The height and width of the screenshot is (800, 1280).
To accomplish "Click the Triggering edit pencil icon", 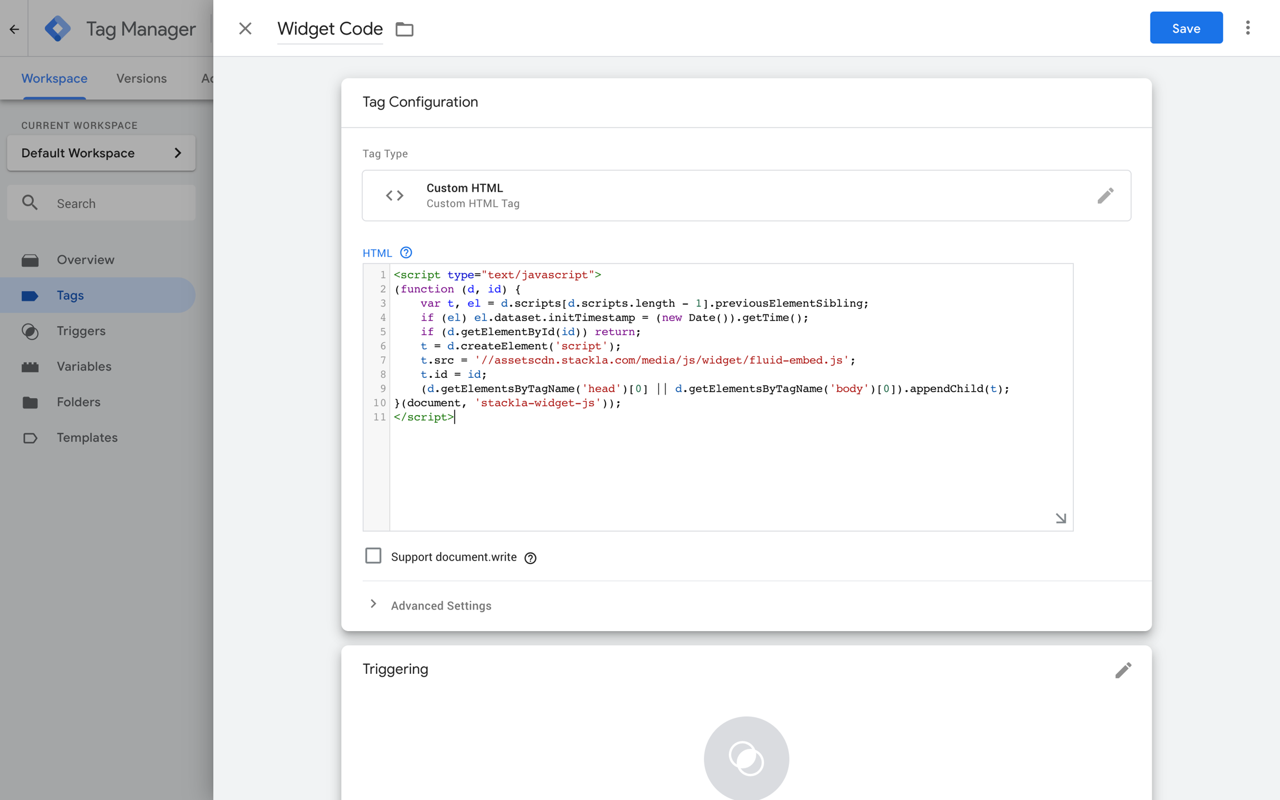I will point(1123,670).
